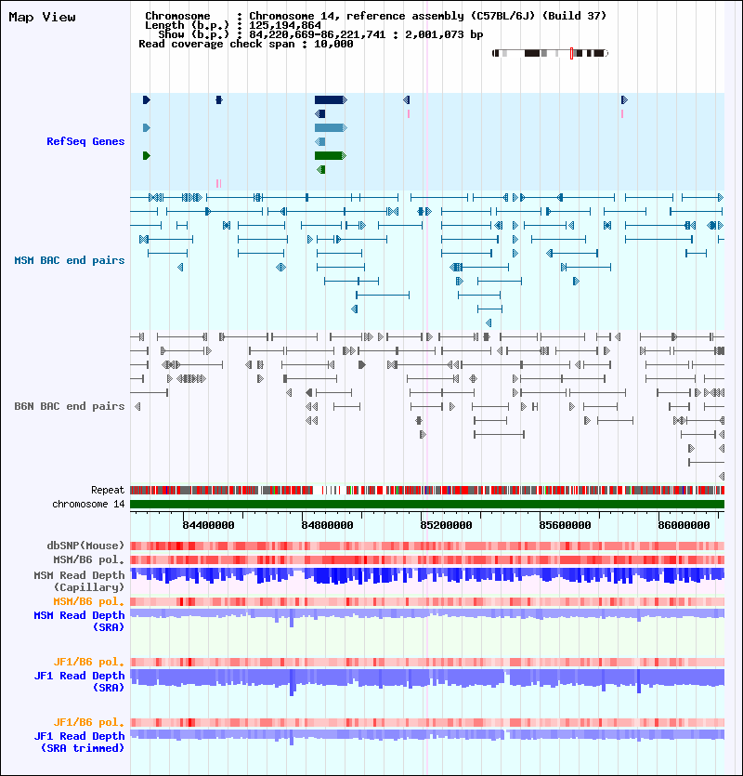This screenshot has height=776, width=743.
Task: Click the red and gray Repeat track bar
Action: click(427, 491)
